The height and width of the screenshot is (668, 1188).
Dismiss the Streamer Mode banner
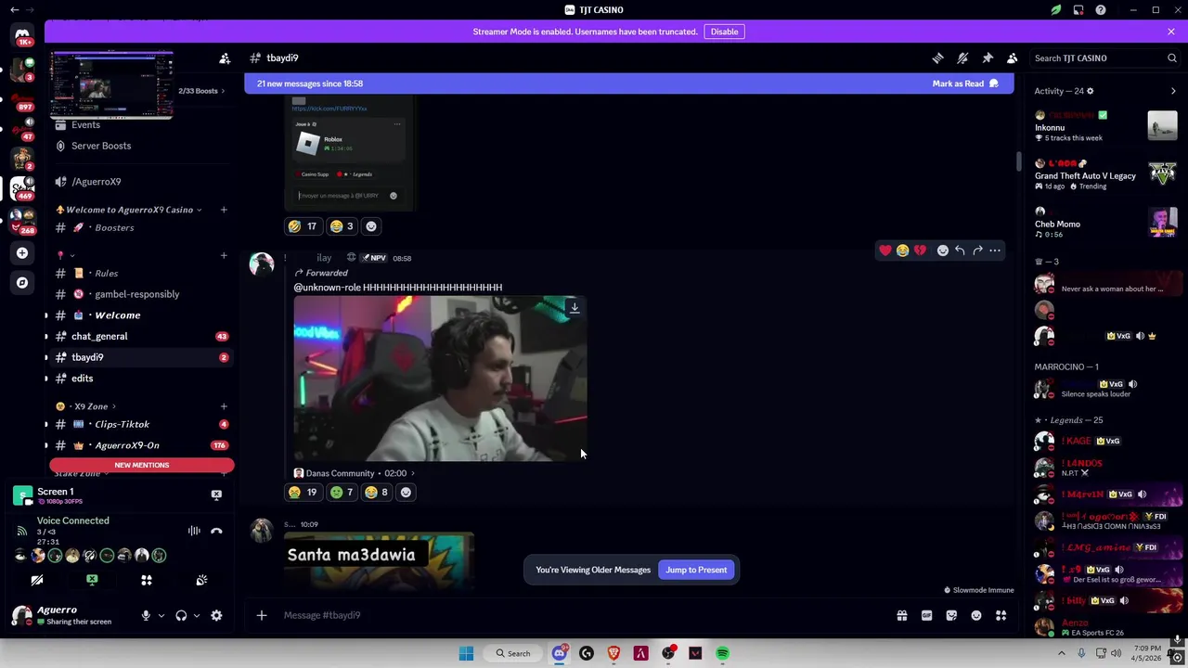(x=1171, y=32)
